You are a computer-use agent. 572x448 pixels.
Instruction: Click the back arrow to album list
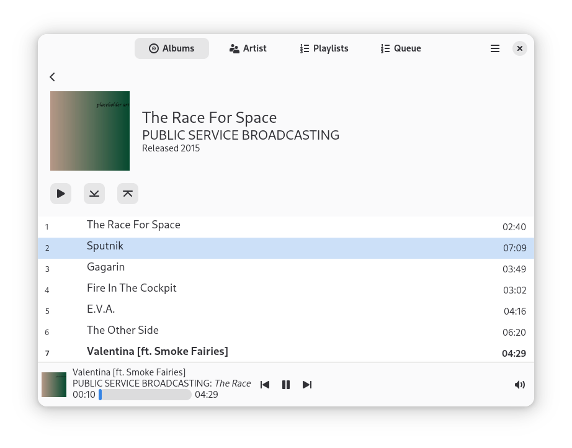[53, 77]
